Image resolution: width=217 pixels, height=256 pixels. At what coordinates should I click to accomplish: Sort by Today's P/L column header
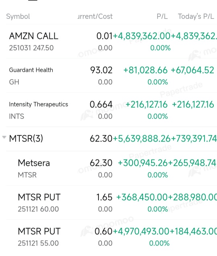[x=196, y=16]
